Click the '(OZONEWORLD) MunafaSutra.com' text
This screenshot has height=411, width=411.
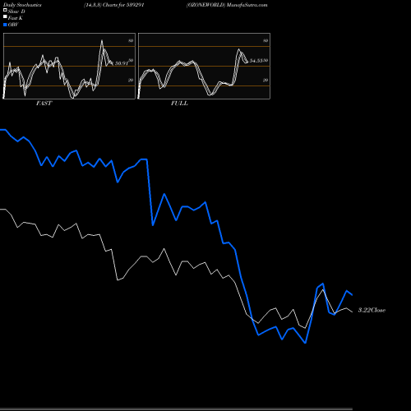tap(227, 5)
